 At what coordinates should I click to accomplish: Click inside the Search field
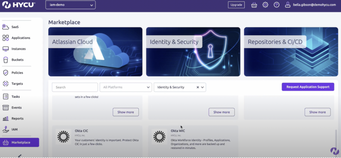tap(75, 87)
